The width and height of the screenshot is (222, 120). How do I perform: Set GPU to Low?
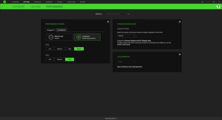[x=50, y=59]
